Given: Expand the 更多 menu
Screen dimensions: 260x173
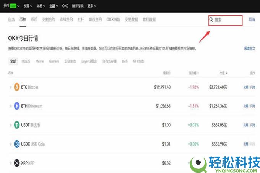Looking at the screenshot, I should (x=92, y=6).
